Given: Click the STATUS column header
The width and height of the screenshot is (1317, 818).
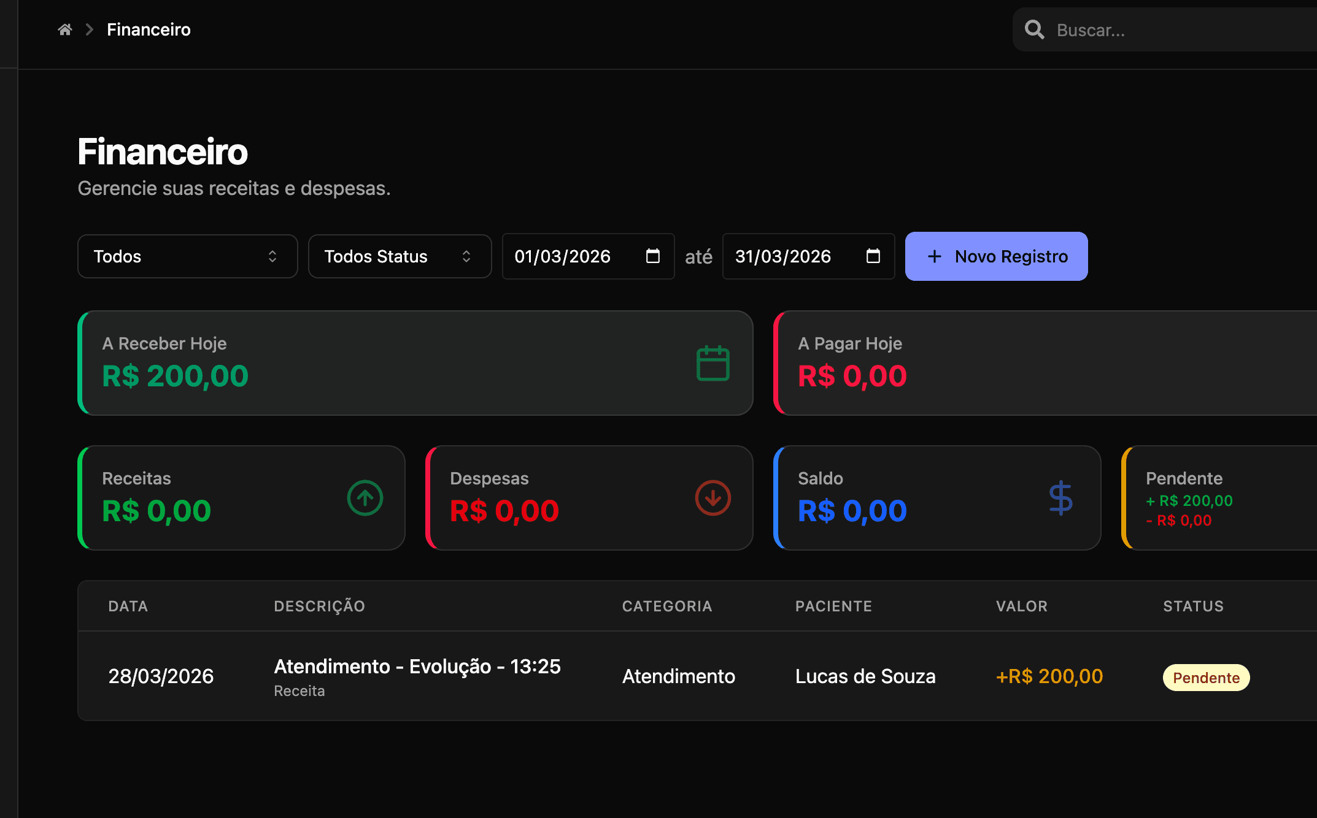Looking at the screenshot, I should point(1194,606).
